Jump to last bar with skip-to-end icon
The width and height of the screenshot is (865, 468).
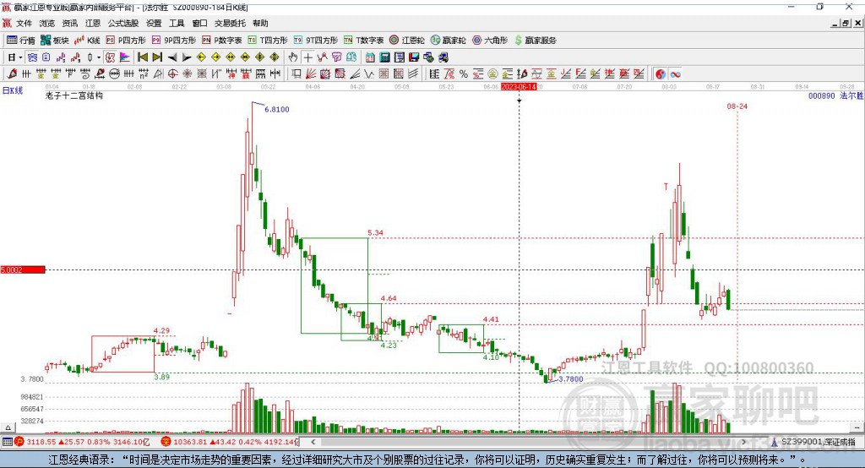157,57
